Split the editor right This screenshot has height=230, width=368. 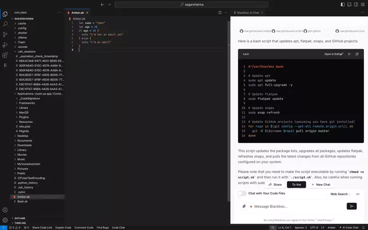pyautogui.click(x=220, y=13)
